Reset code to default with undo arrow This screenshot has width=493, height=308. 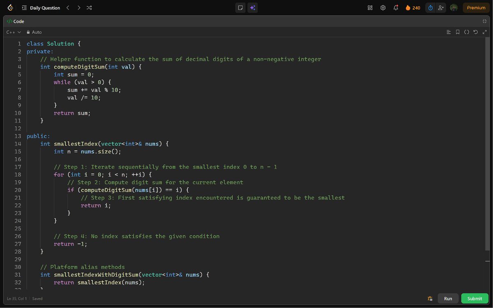tap(476, 32)
